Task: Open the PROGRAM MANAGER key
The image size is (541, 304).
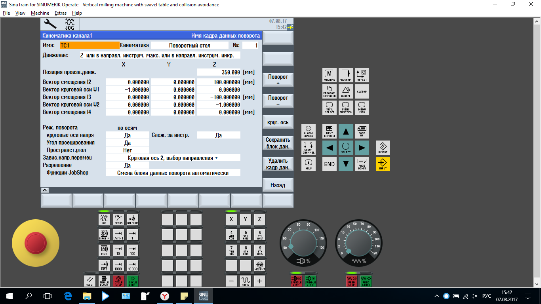Action: 330,91
